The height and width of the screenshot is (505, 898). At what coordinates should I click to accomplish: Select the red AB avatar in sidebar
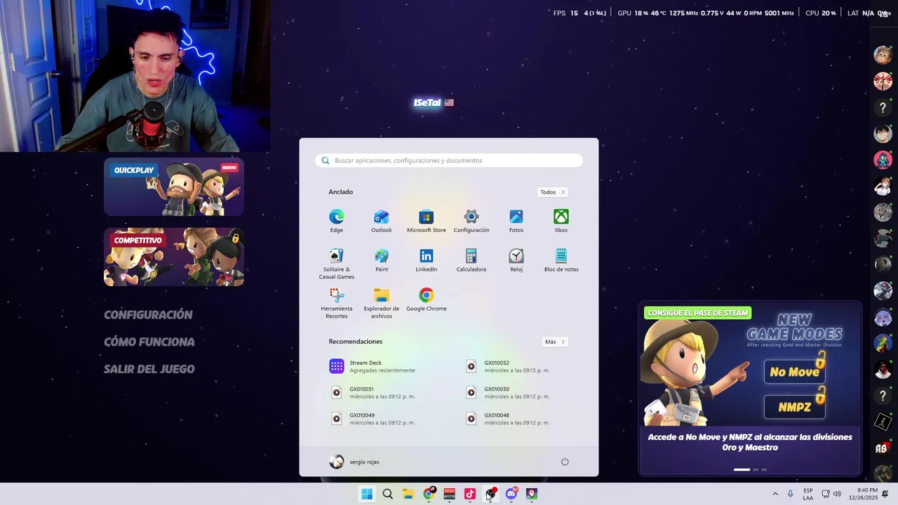pos(883,447)
